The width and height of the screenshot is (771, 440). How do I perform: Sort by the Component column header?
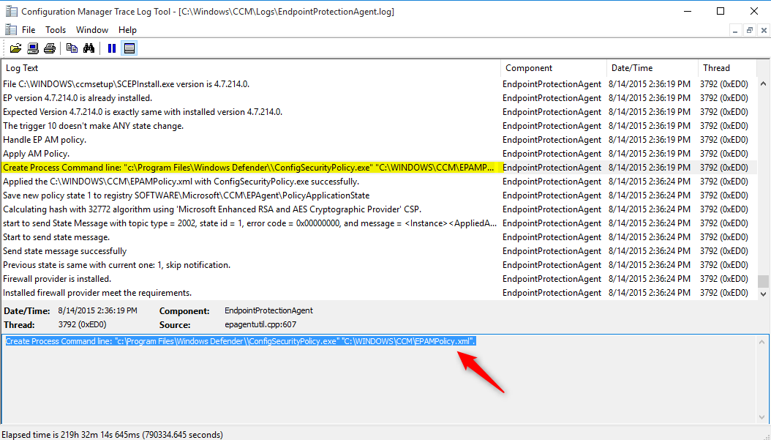pyautogui.click(x=553, y=68)
